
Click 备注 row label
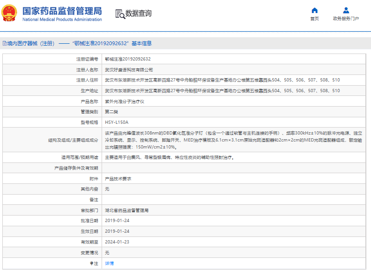94,200
